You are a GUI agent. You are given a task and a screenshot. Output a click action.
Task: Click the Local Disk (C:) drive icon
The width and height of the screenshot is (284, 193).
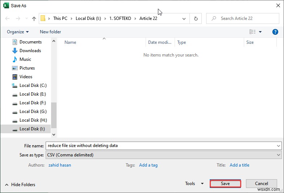click(x=14, y=85)
